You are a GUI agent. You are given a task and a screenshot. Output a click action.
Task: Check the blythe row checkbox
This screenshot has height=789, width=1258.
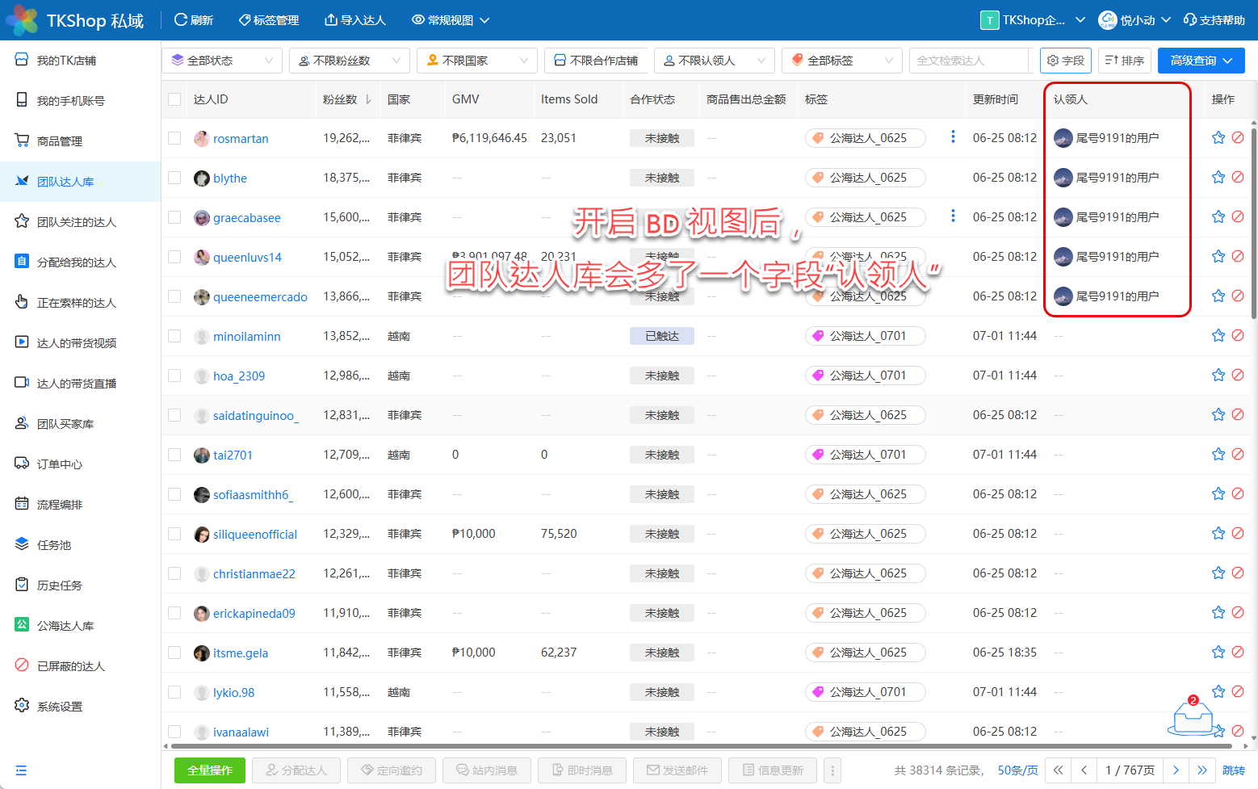pyautogui.click(x=174, y=178)
